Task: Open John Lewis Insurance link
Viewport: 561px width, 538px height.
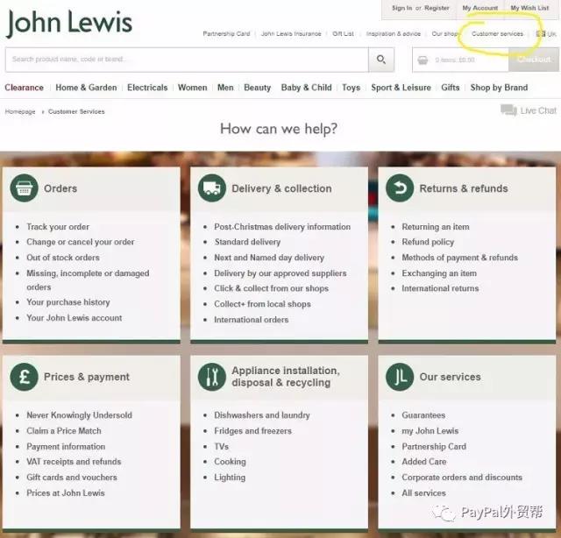Action: pyautogui.click(x=291, y=33)
